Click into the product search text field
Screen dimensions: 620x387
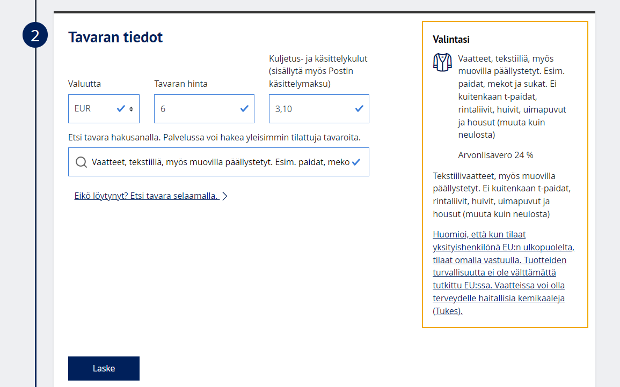pos(220,162)
